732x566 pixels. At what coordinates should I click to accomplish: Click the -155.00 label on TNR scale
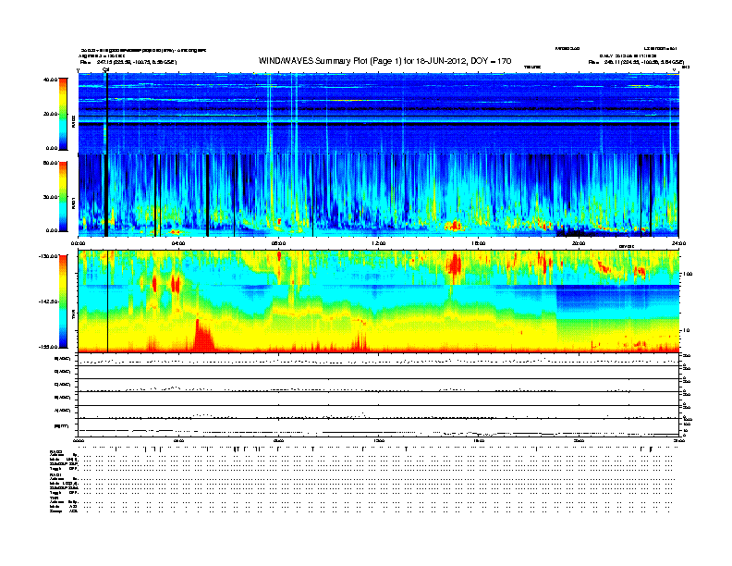tap(48, 347)
